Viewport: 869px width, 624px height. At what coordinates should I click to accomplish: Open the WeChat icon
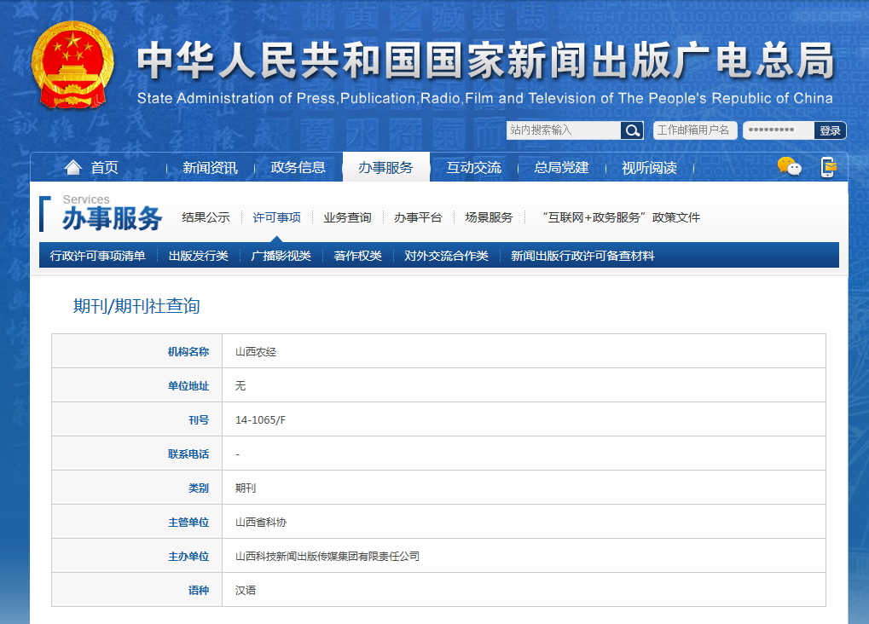789,166
